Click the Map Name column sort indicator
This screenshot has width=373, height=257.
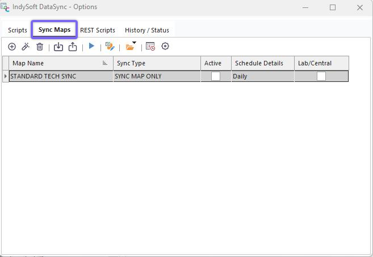105,63
